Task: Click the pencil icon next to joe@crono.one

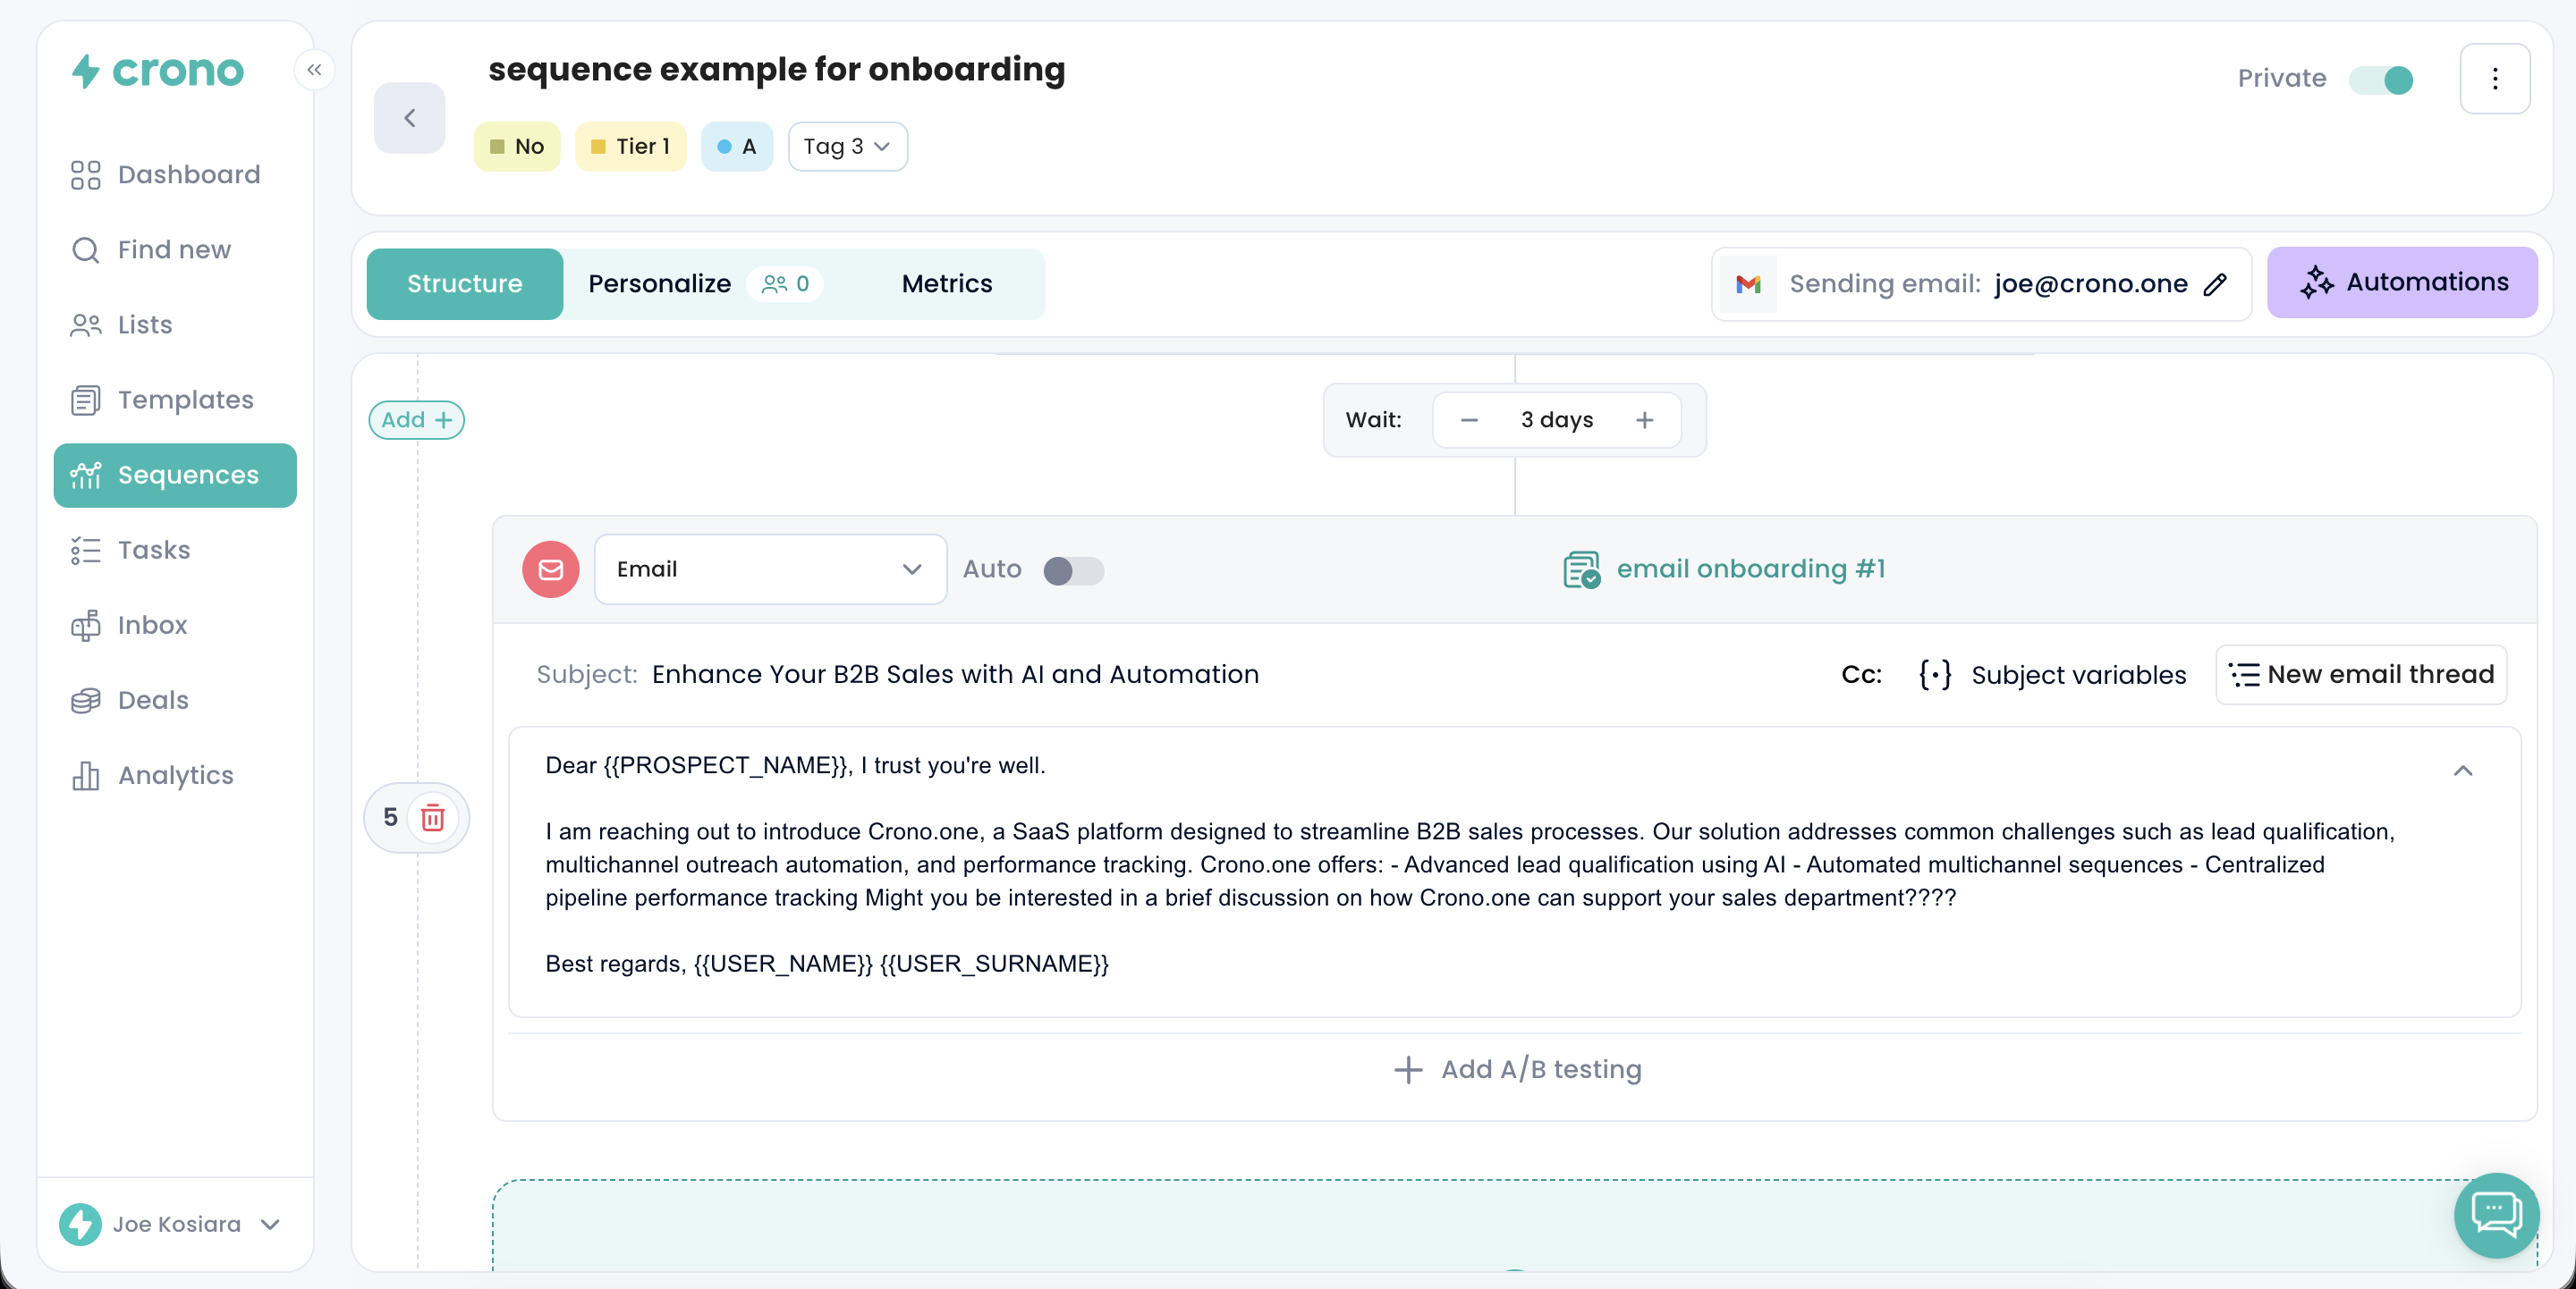Action: tap(2215, 283)
